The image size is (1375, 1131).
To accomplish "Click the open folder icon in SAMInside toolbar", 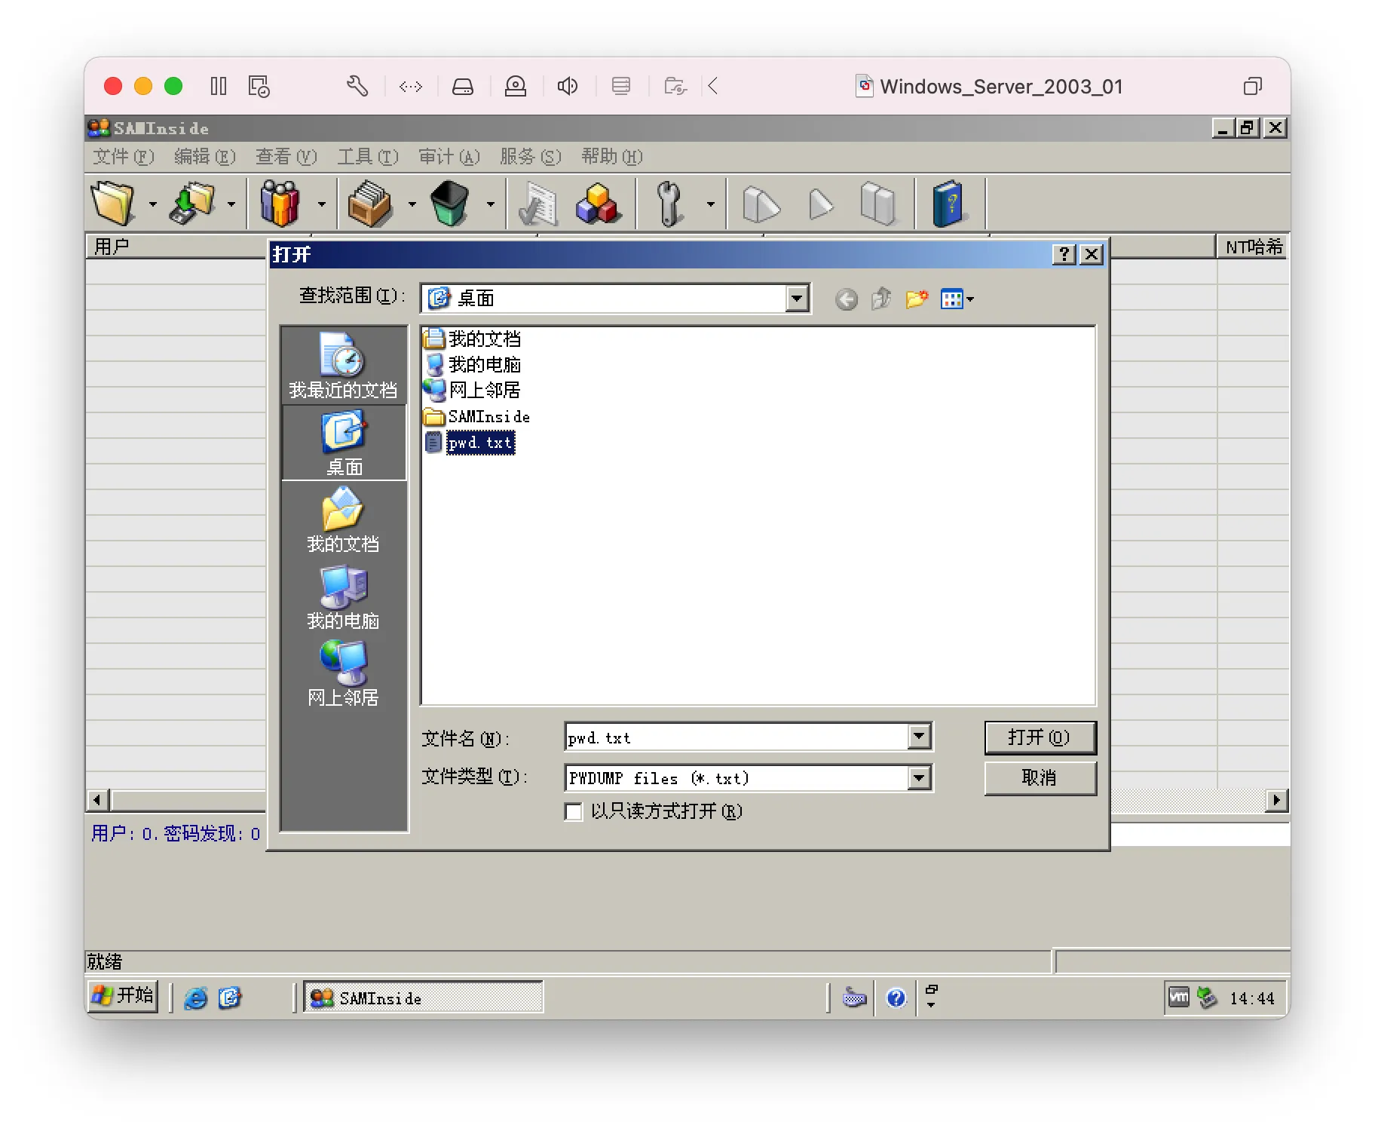I will click(x=112, y=204).
